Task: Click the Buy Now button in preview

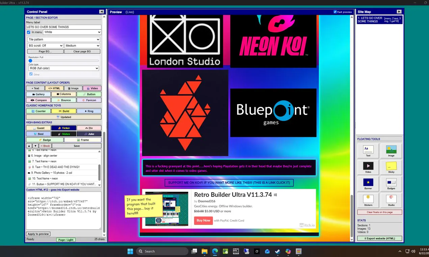Action: (203, 220)
